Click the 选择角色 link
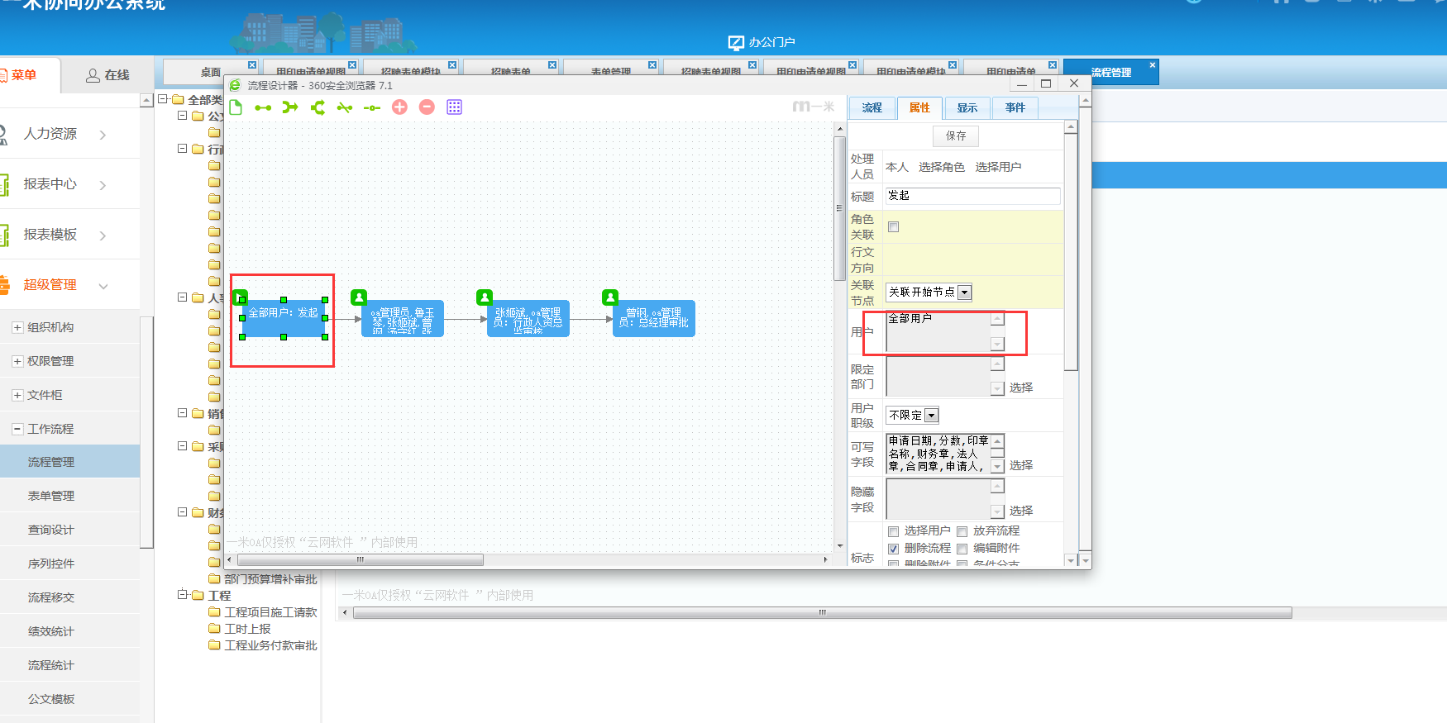The width and height of the screenshot is (1447, 723). [942, 167]
